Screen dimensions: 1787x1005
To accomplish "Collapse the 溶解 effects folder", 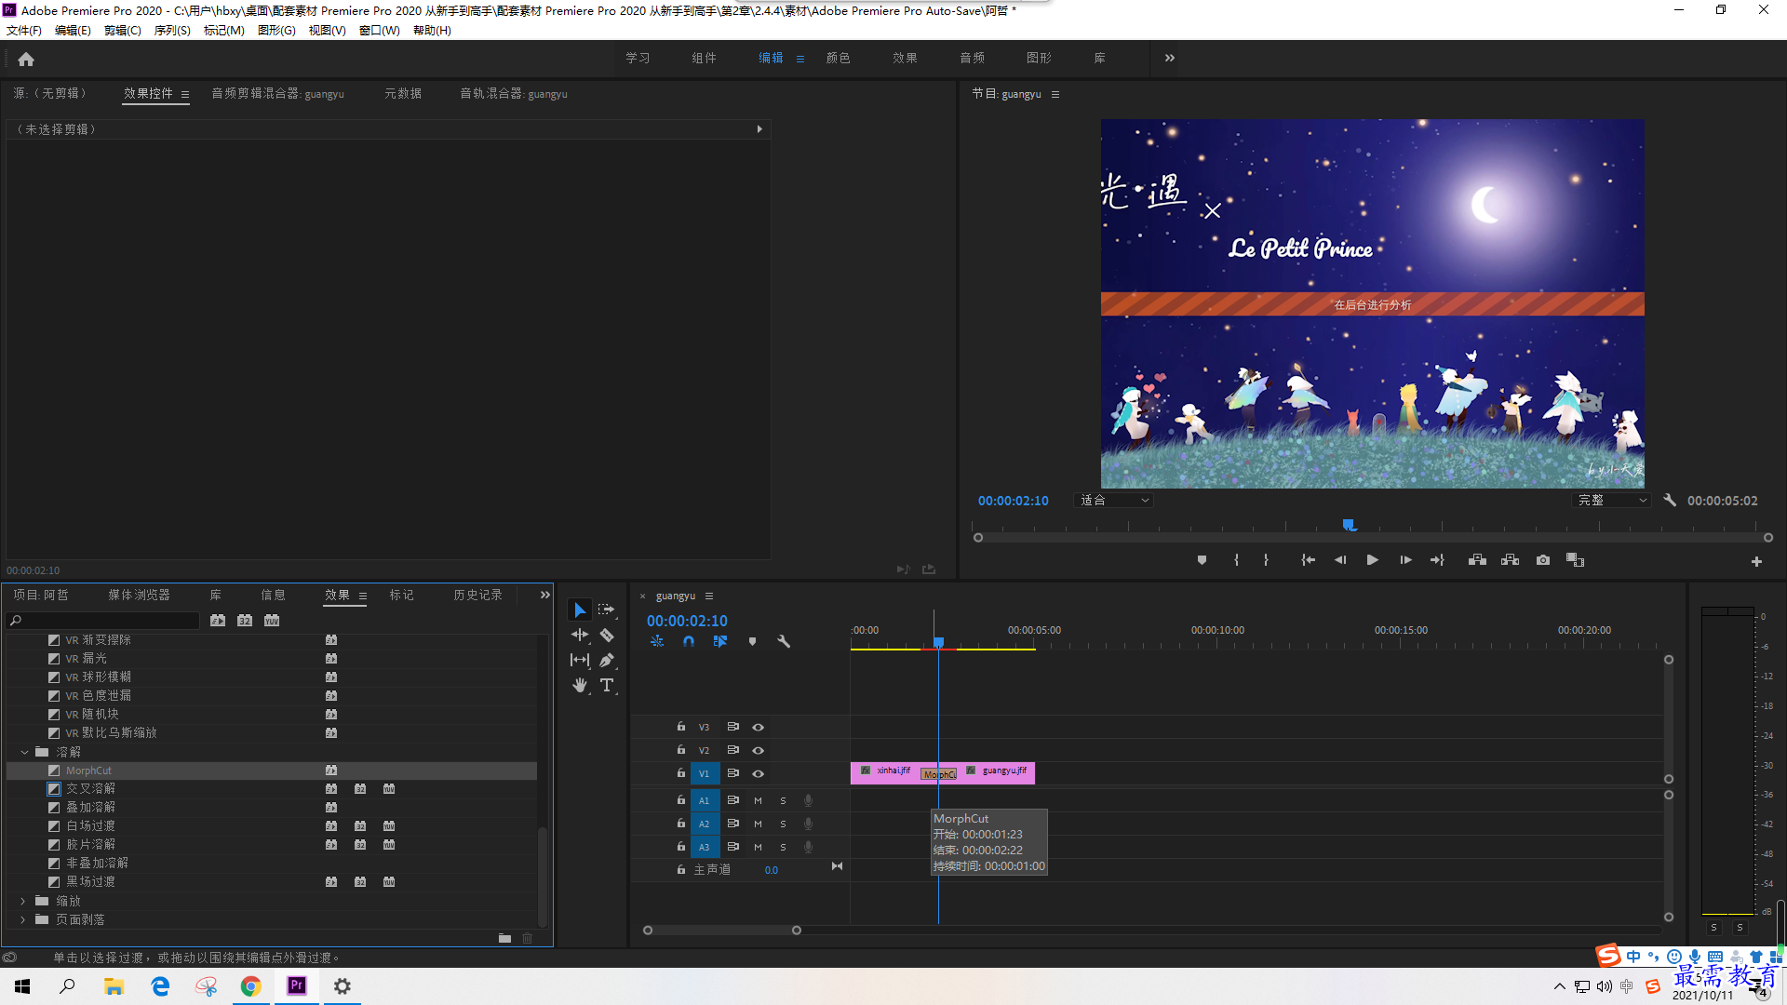I will pyautogui.click(x=24, y=752).
